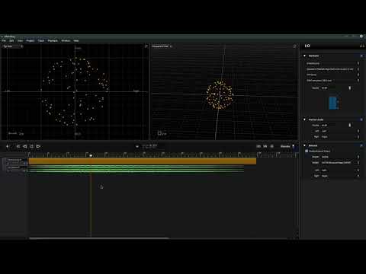Open the third Hardware row dropdown
366x274 pixels.
tap(333, 75)
